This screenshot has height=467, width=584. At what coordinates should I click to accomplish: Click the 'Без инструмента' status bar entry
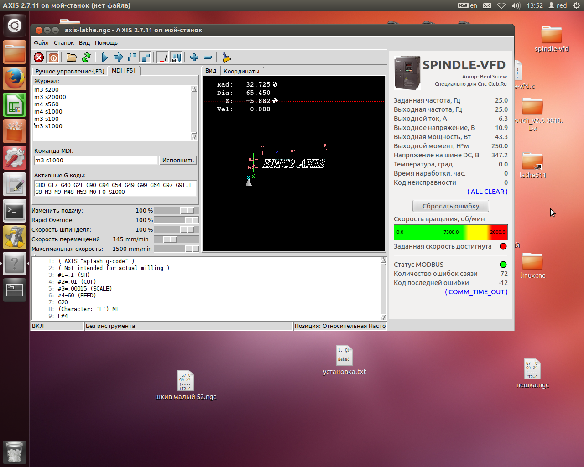click(x=188, y=326)
